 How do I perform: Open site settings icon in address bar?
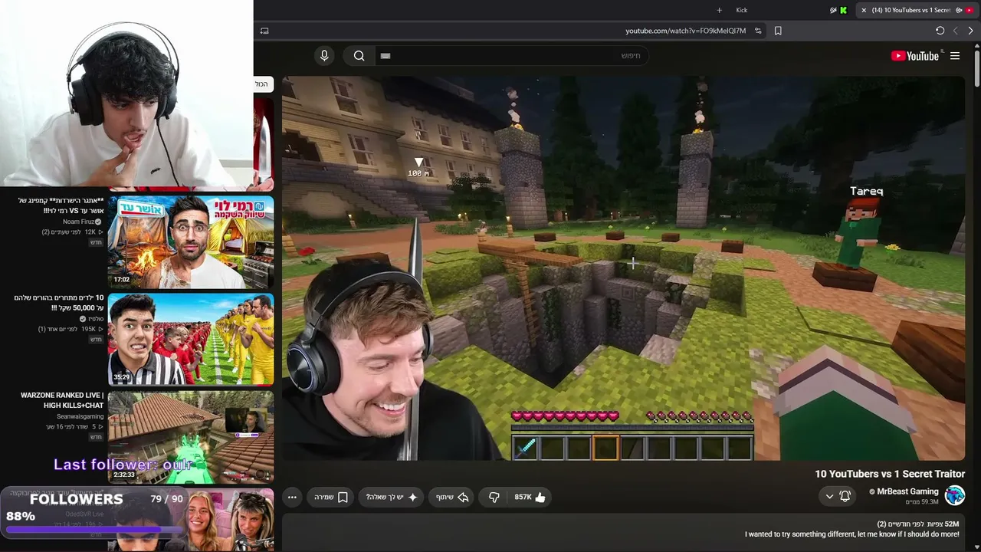point(758,31)
